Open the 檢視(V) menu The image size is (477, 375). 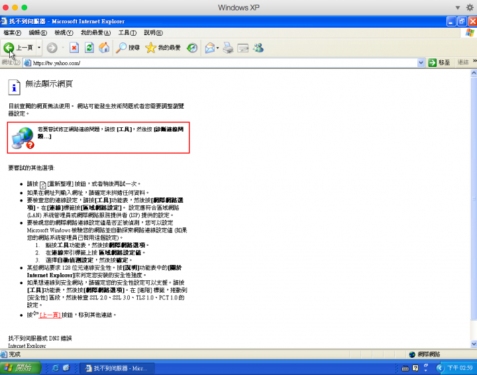64,33
